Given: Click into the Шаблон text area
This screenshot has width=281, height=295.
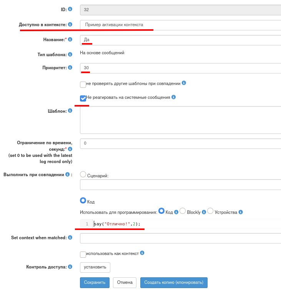Looking at the screenshot, I should 180,121.
